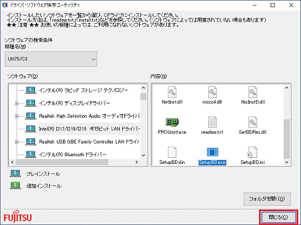Click the NetInst.dll file icon

[172, 92]
